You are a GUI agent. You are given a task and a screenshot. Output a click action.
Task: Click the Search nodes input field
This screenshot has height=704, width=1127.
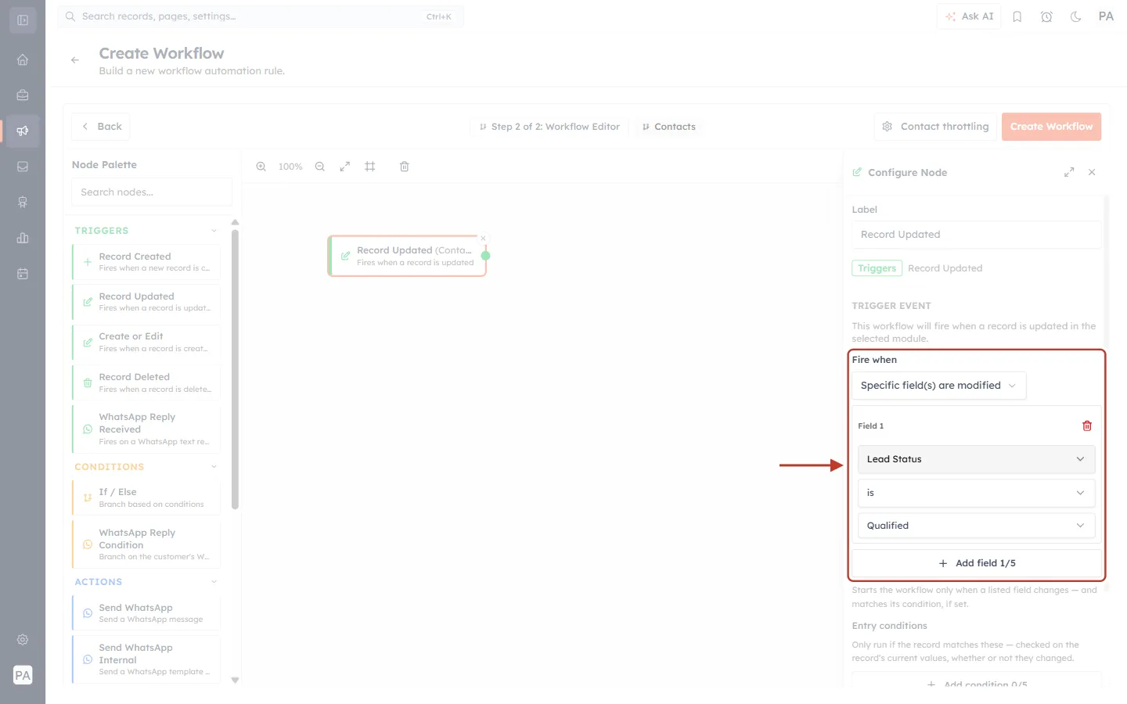152,192
